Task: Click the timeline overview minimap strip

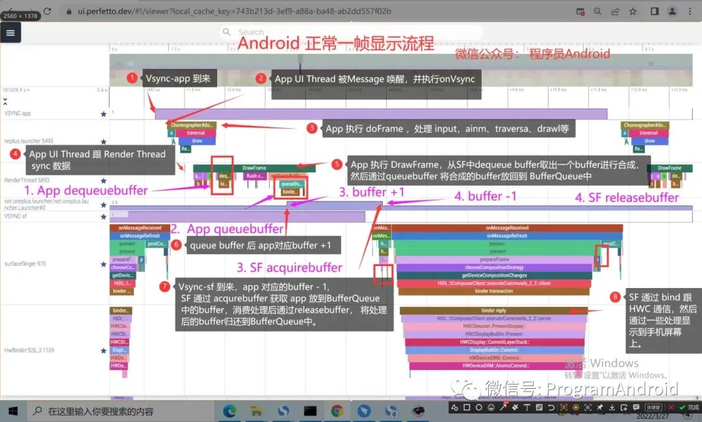Action: tap(400, 70)
